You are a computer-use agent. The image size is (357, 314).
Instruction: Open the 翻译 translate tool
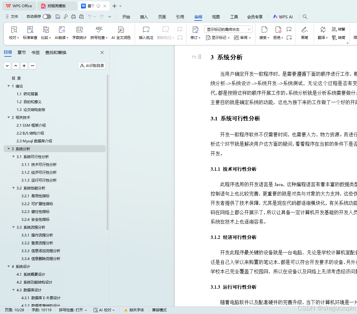tap(323, 33)
